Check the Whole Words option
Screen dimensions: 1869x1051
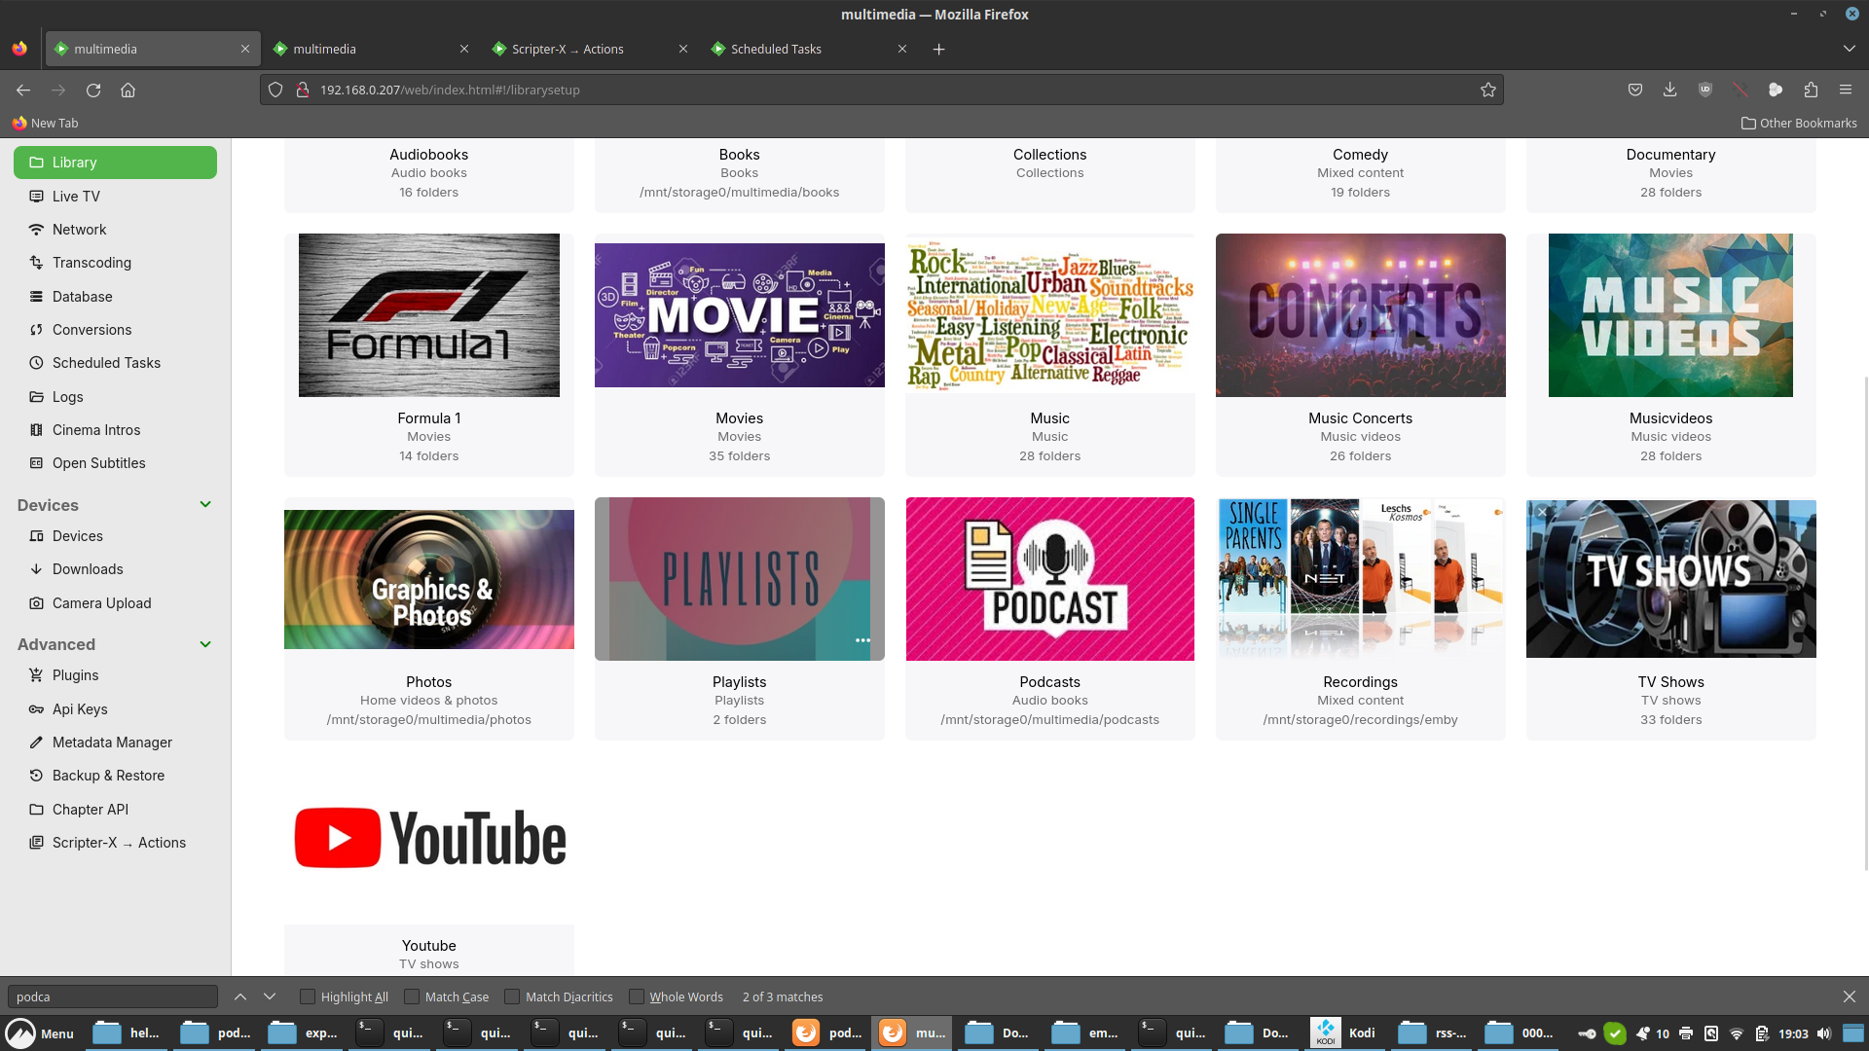click(636, 997)
